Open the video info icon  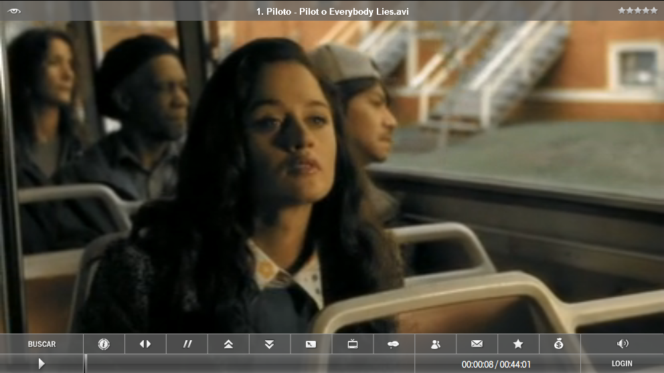[104, 344]
